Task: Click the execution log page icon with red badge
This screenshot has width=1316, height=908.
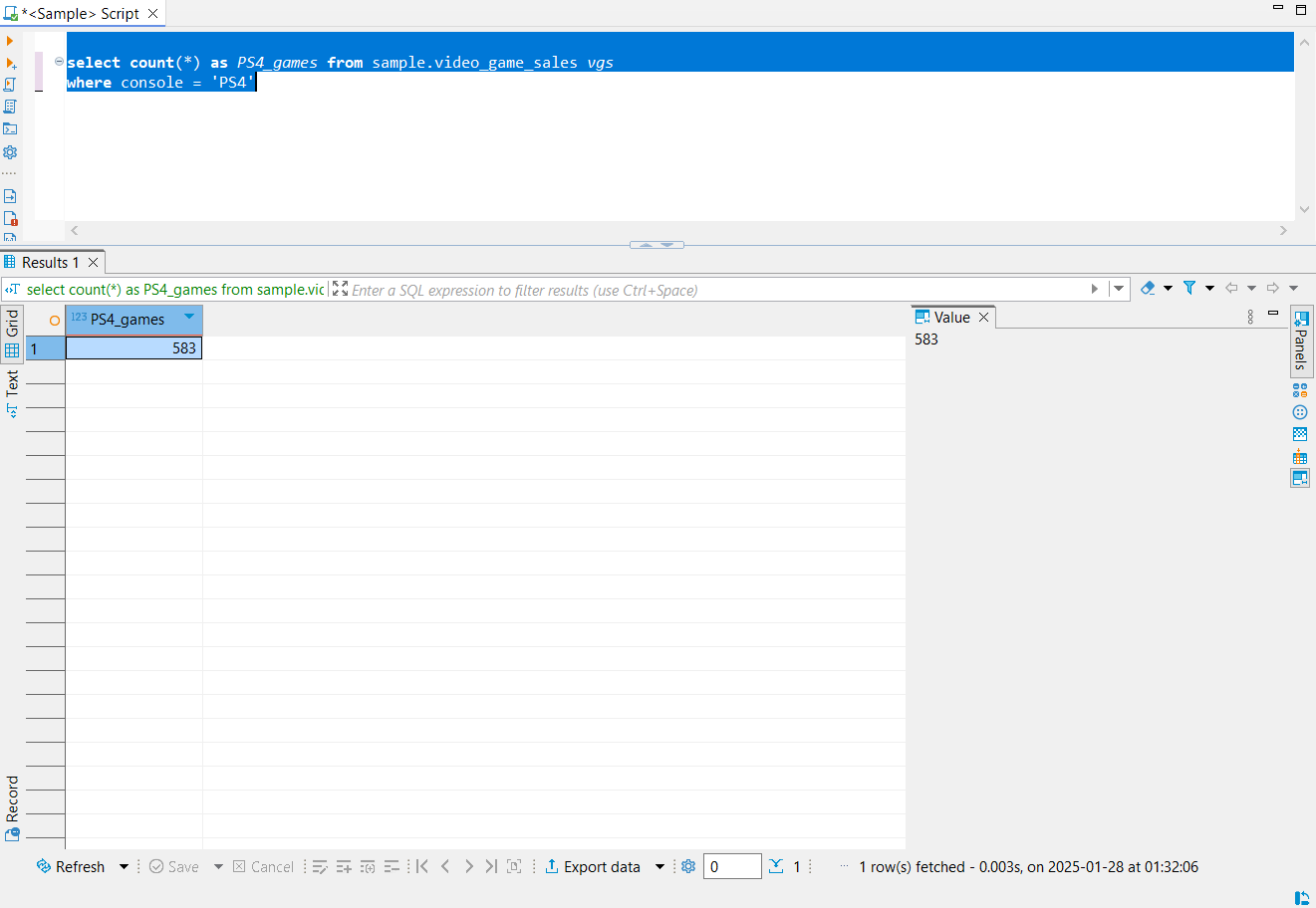Action: coord(10,218)
